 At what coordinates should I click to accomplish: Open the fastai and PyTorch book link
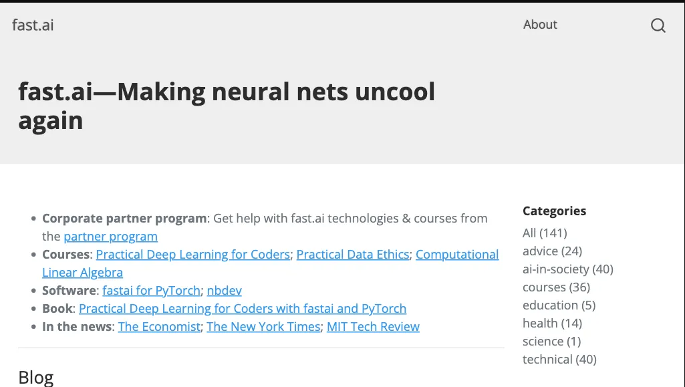coord(242,309)
